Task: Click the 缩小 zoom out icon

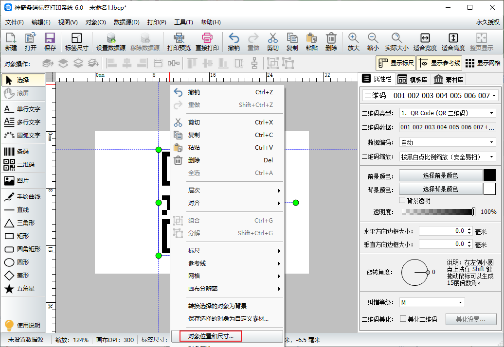Action: tap(373, 42)
